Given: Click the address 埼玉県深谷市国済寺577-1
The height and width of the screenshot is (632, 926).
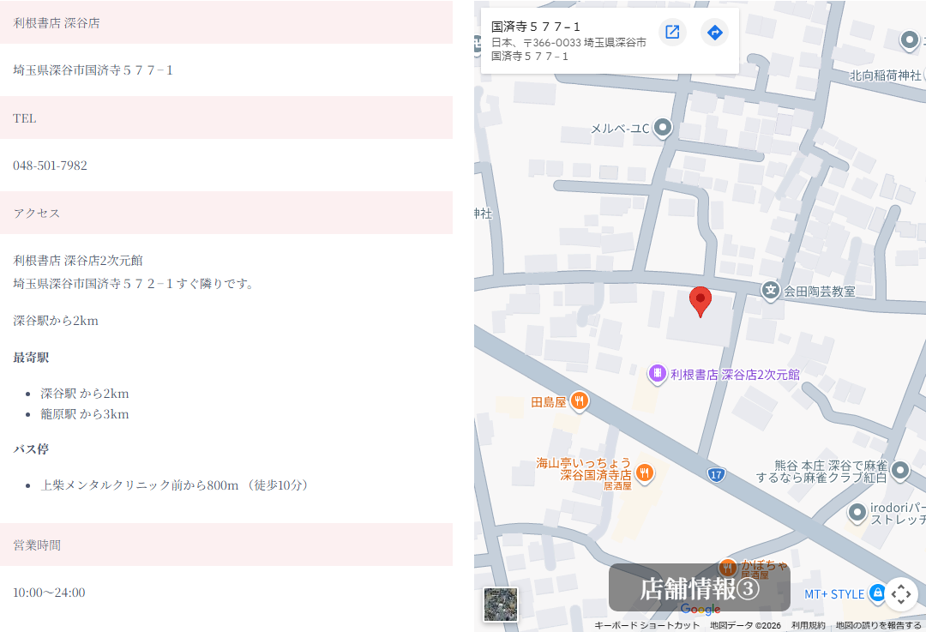Looking at the screenshot, I should (x=93, y=70).
